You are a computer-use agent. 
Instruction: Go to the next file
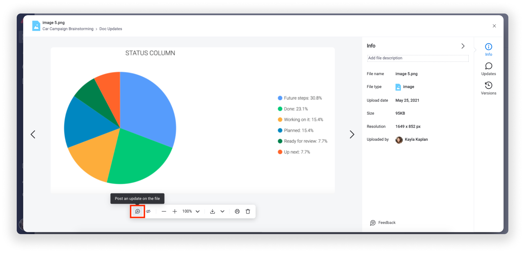[352, 134]
